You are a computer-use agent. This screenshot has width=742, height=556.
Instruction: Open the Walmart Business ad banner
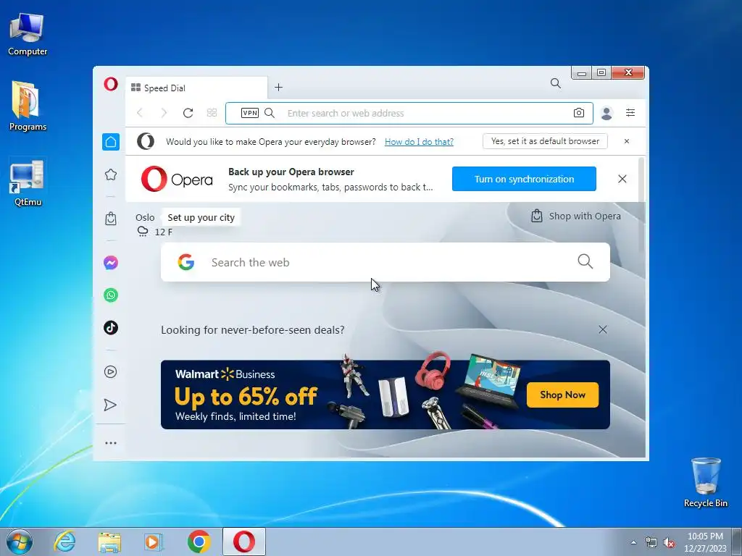(x=385, y=395)
